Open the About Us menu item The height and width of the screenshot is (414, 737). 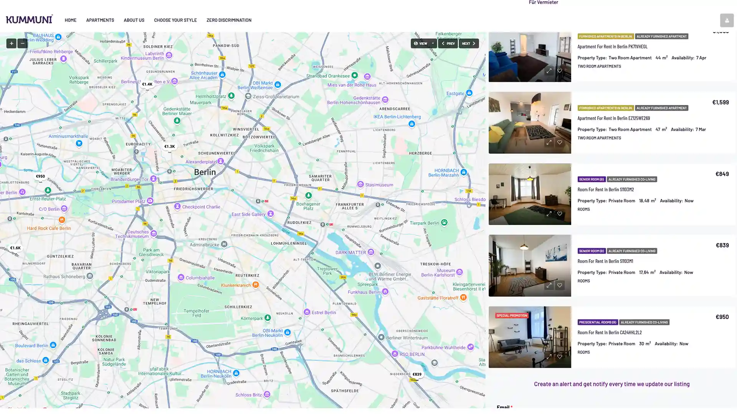[x=134, y=20]
